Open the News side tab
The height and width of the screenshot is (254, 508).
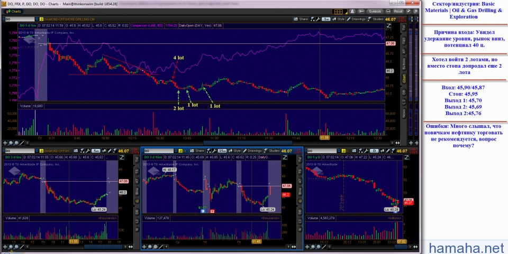coord(404,113)
